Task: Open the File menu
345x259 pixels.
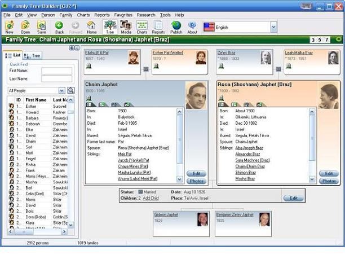Action: click(x=7, y=15)
